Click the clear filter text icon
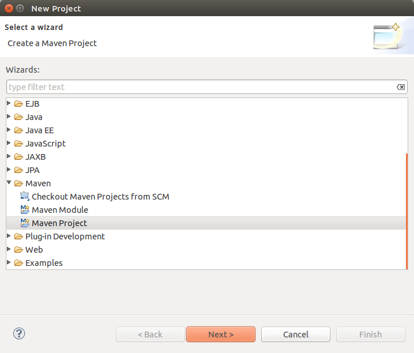The image size is (414, 353). [x=401, y=87]
